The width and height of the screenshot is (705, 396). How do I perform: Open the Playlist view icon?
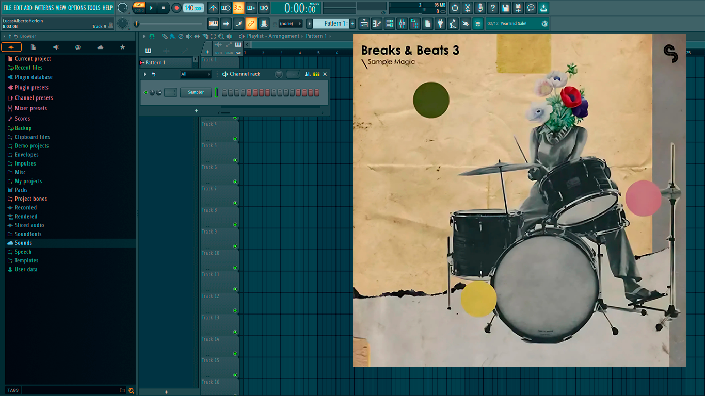tap(364, 23)
